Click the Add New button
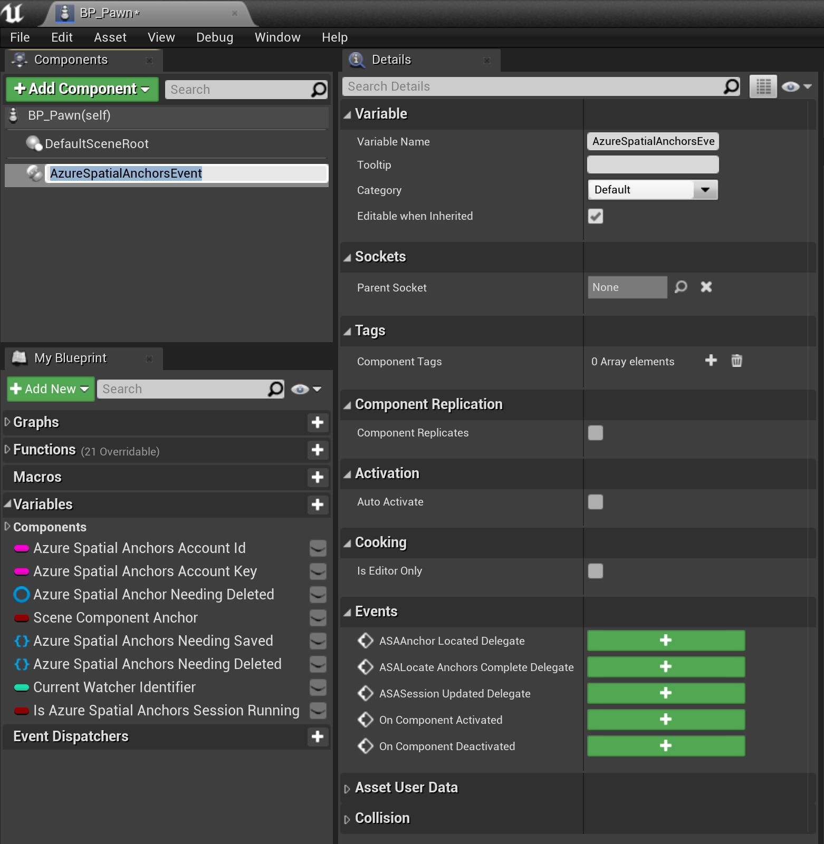The height and width of the screenshot is (844, 824). [x=51, y=389]
